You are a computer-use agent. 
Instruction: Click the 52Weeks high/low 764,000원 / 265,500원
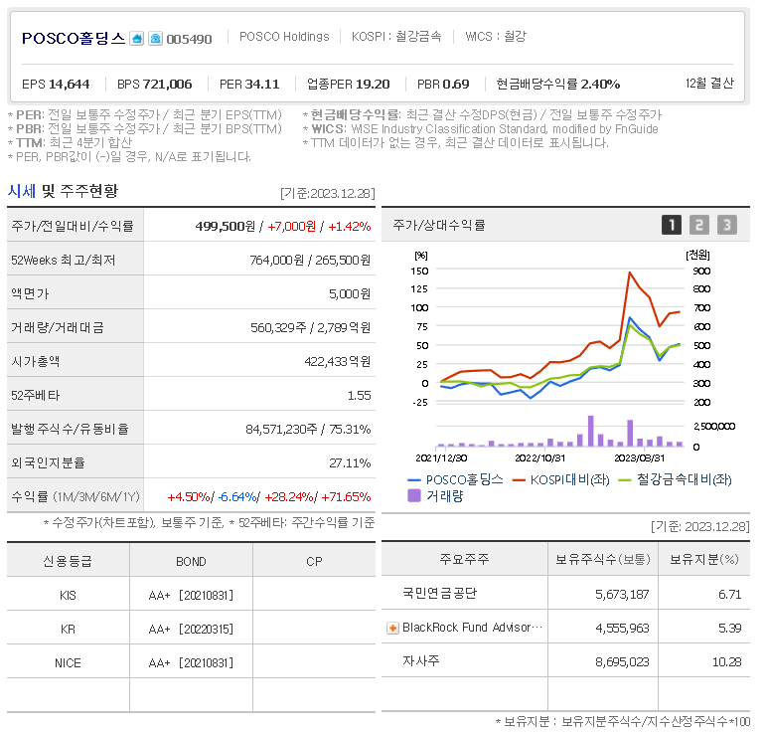tap(310, 261)
